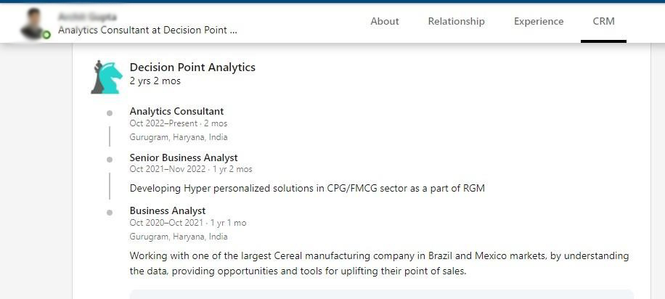Viewport: 665px width, 299px height.
Task: Click the green online status indicator
Action: (x=46, y=35)
